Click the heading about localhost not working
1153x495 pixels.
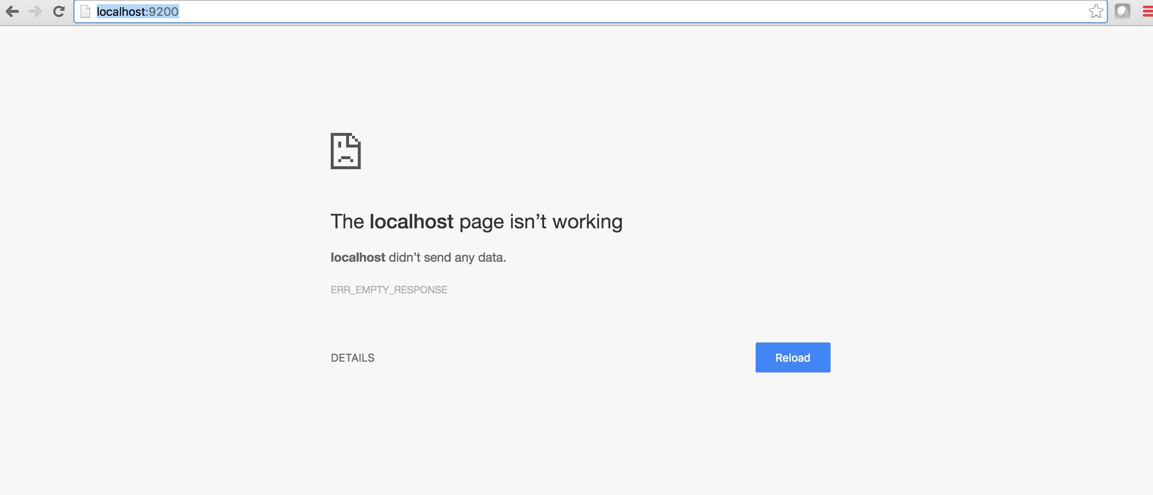pyautogui.click(x=476, y=221)
